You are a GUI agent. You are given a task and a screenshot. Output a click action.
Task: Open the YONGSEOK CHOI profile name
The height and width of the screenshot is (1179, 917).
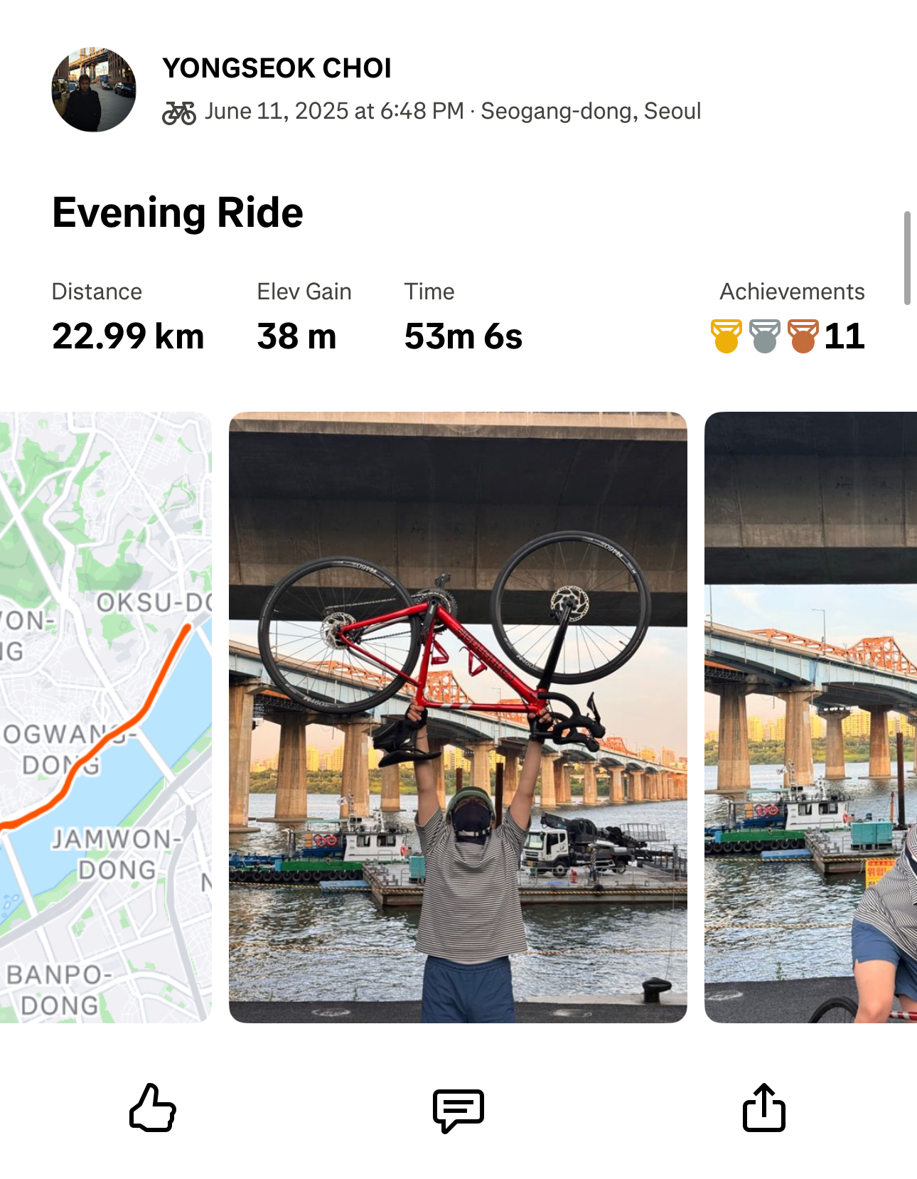[277, 68]
